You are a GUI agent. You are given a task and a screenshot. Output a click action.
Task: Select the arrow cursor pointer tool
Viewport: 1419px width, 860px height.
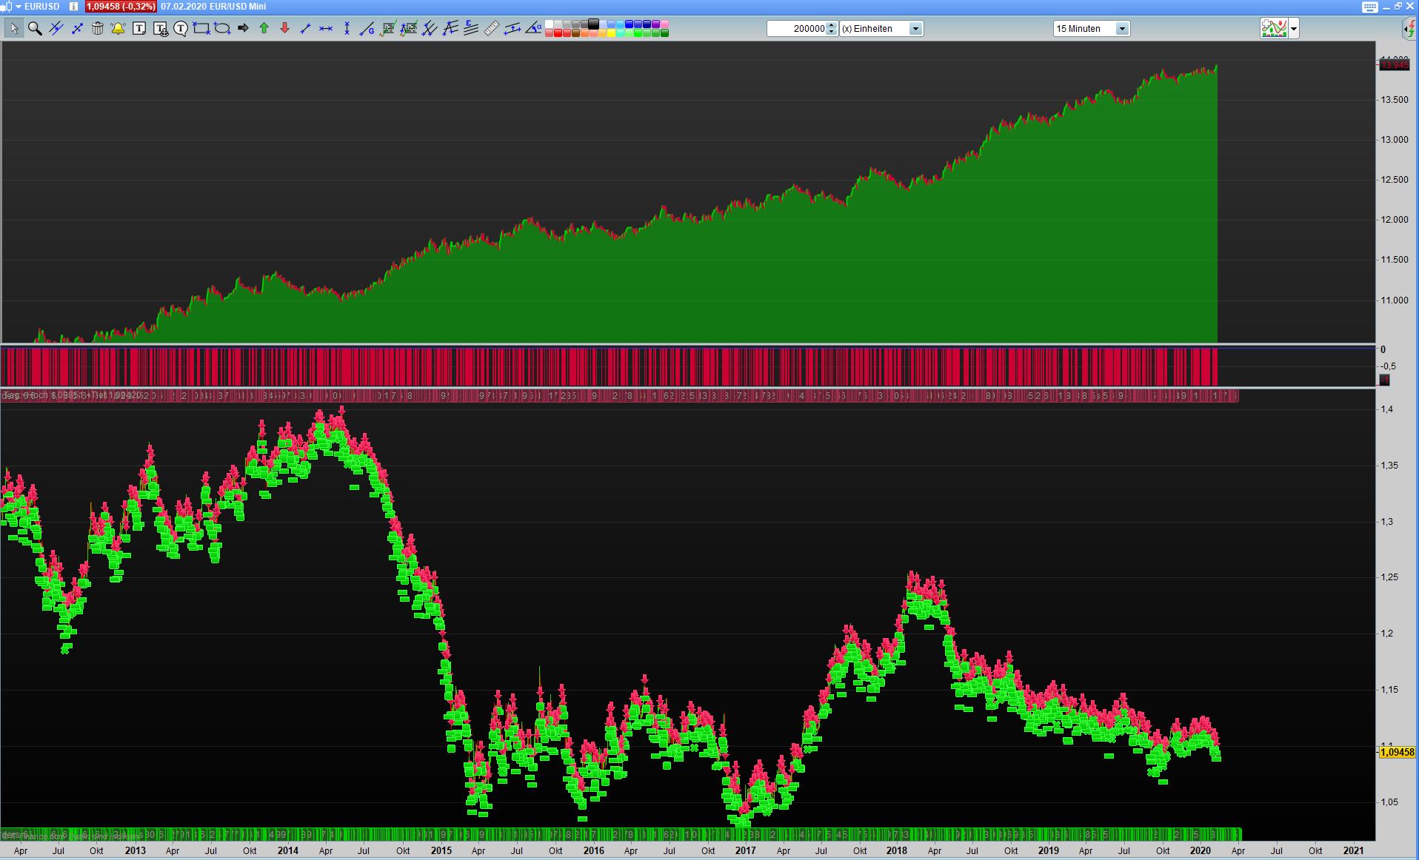pyautogui.click(x=13, y=29)
